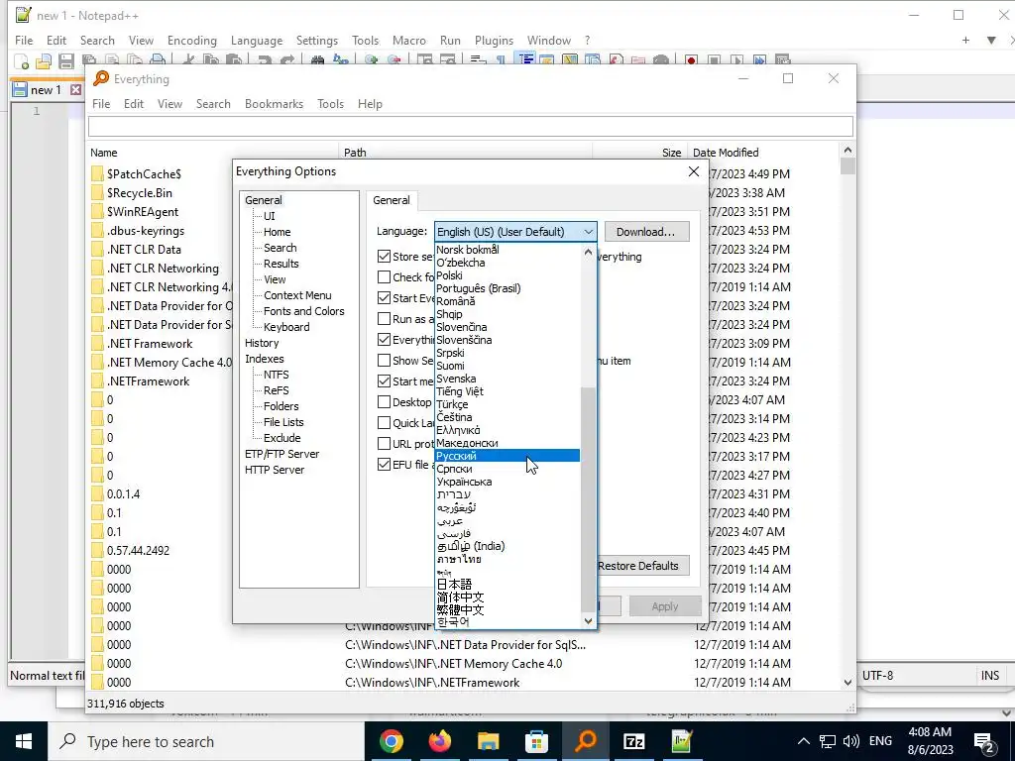Click the language list's scroll up arrow

point(588,252)
